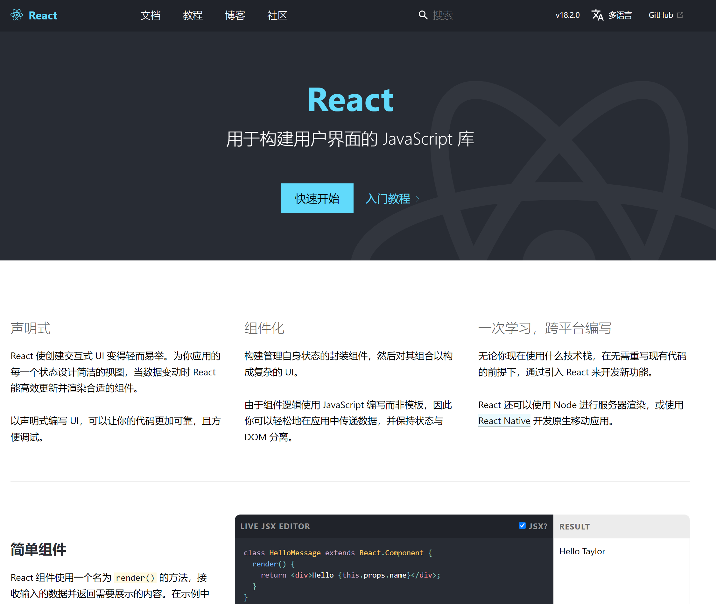Click the React atom logo icon

point(17,15)
